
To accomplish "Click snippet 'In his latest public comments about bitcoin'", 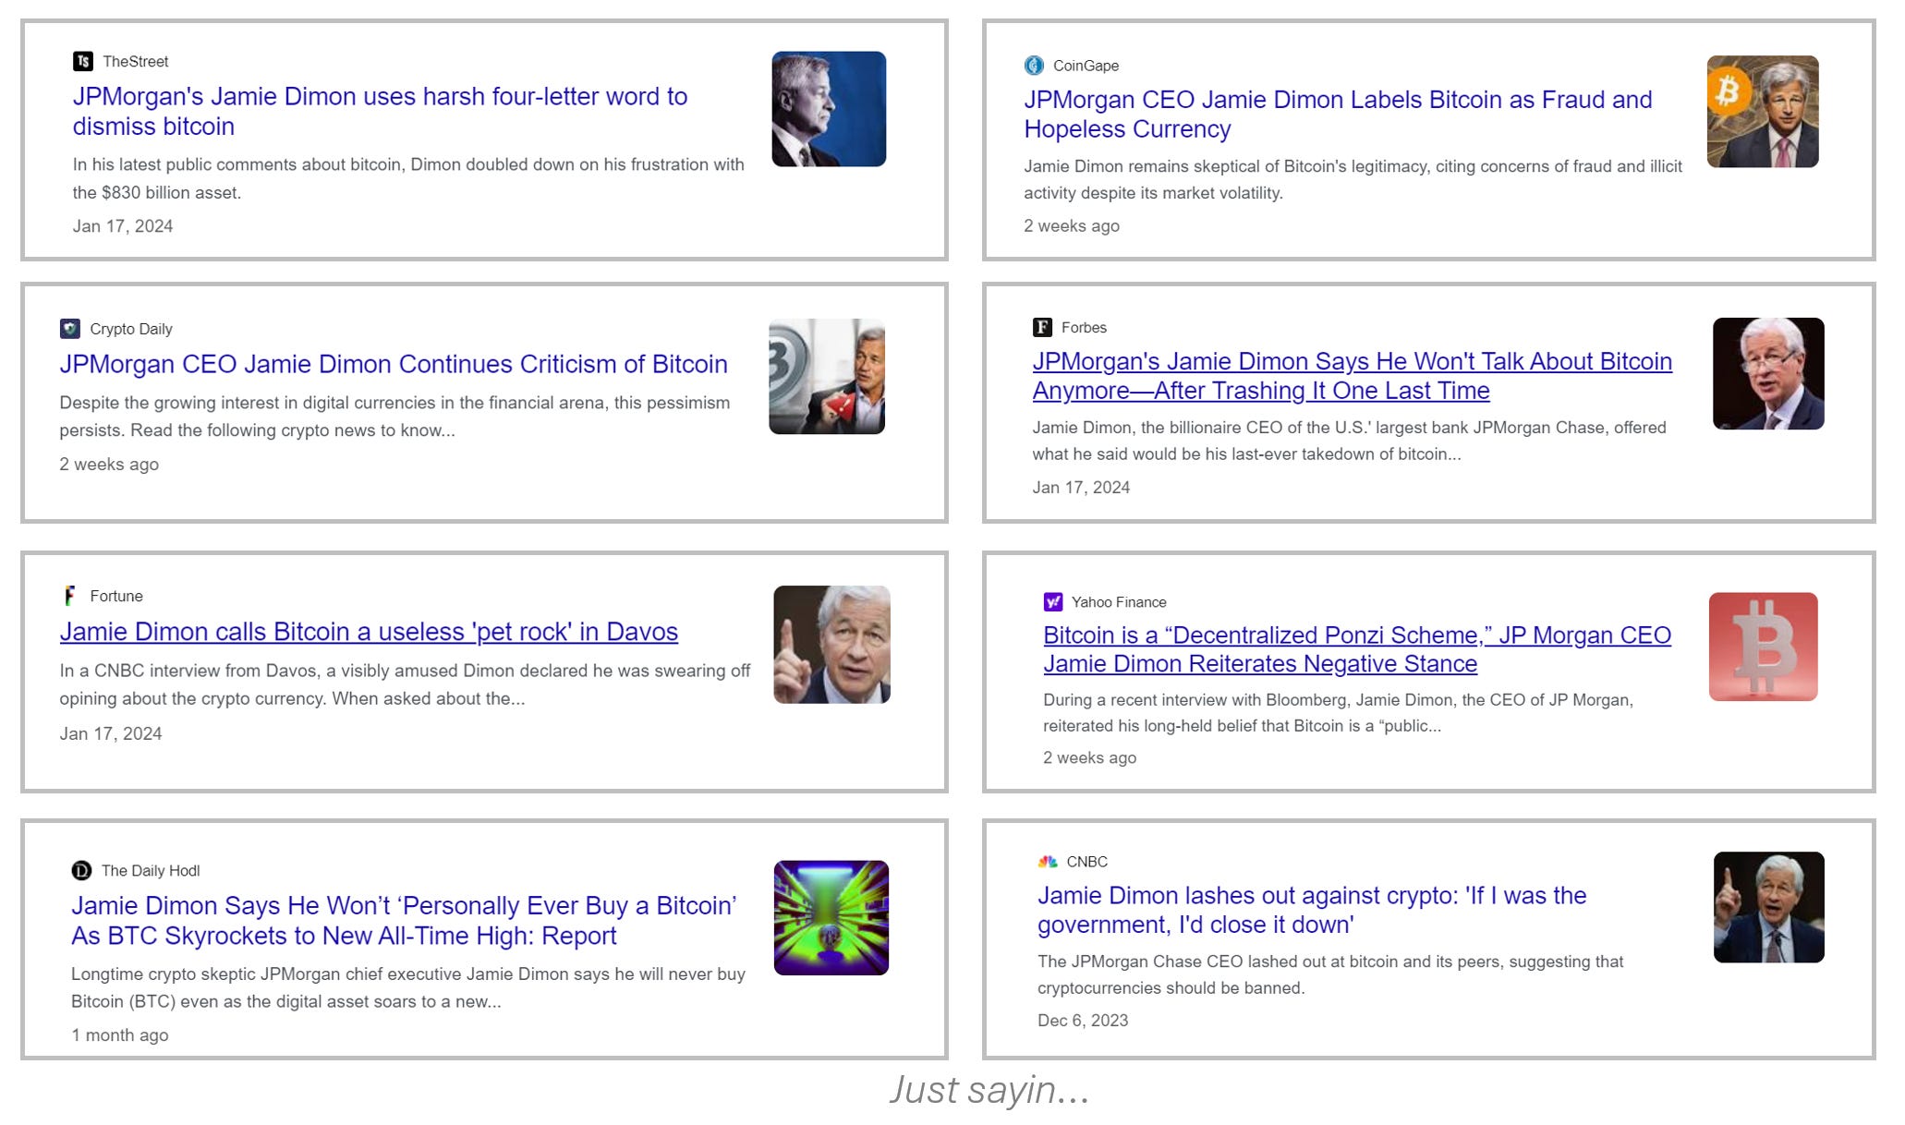I will 408,178.
